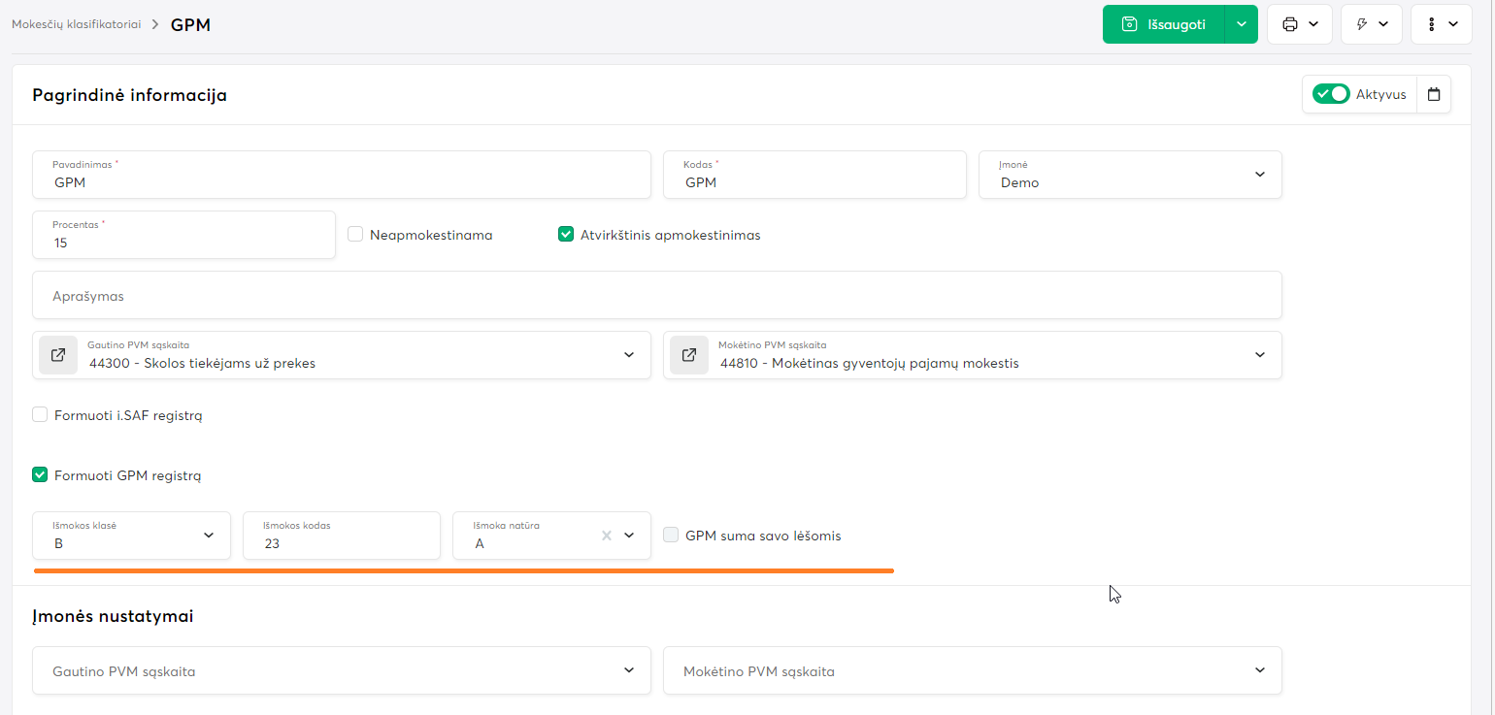Expand the Išmokos klasė dropdown

tap(208, 536)
